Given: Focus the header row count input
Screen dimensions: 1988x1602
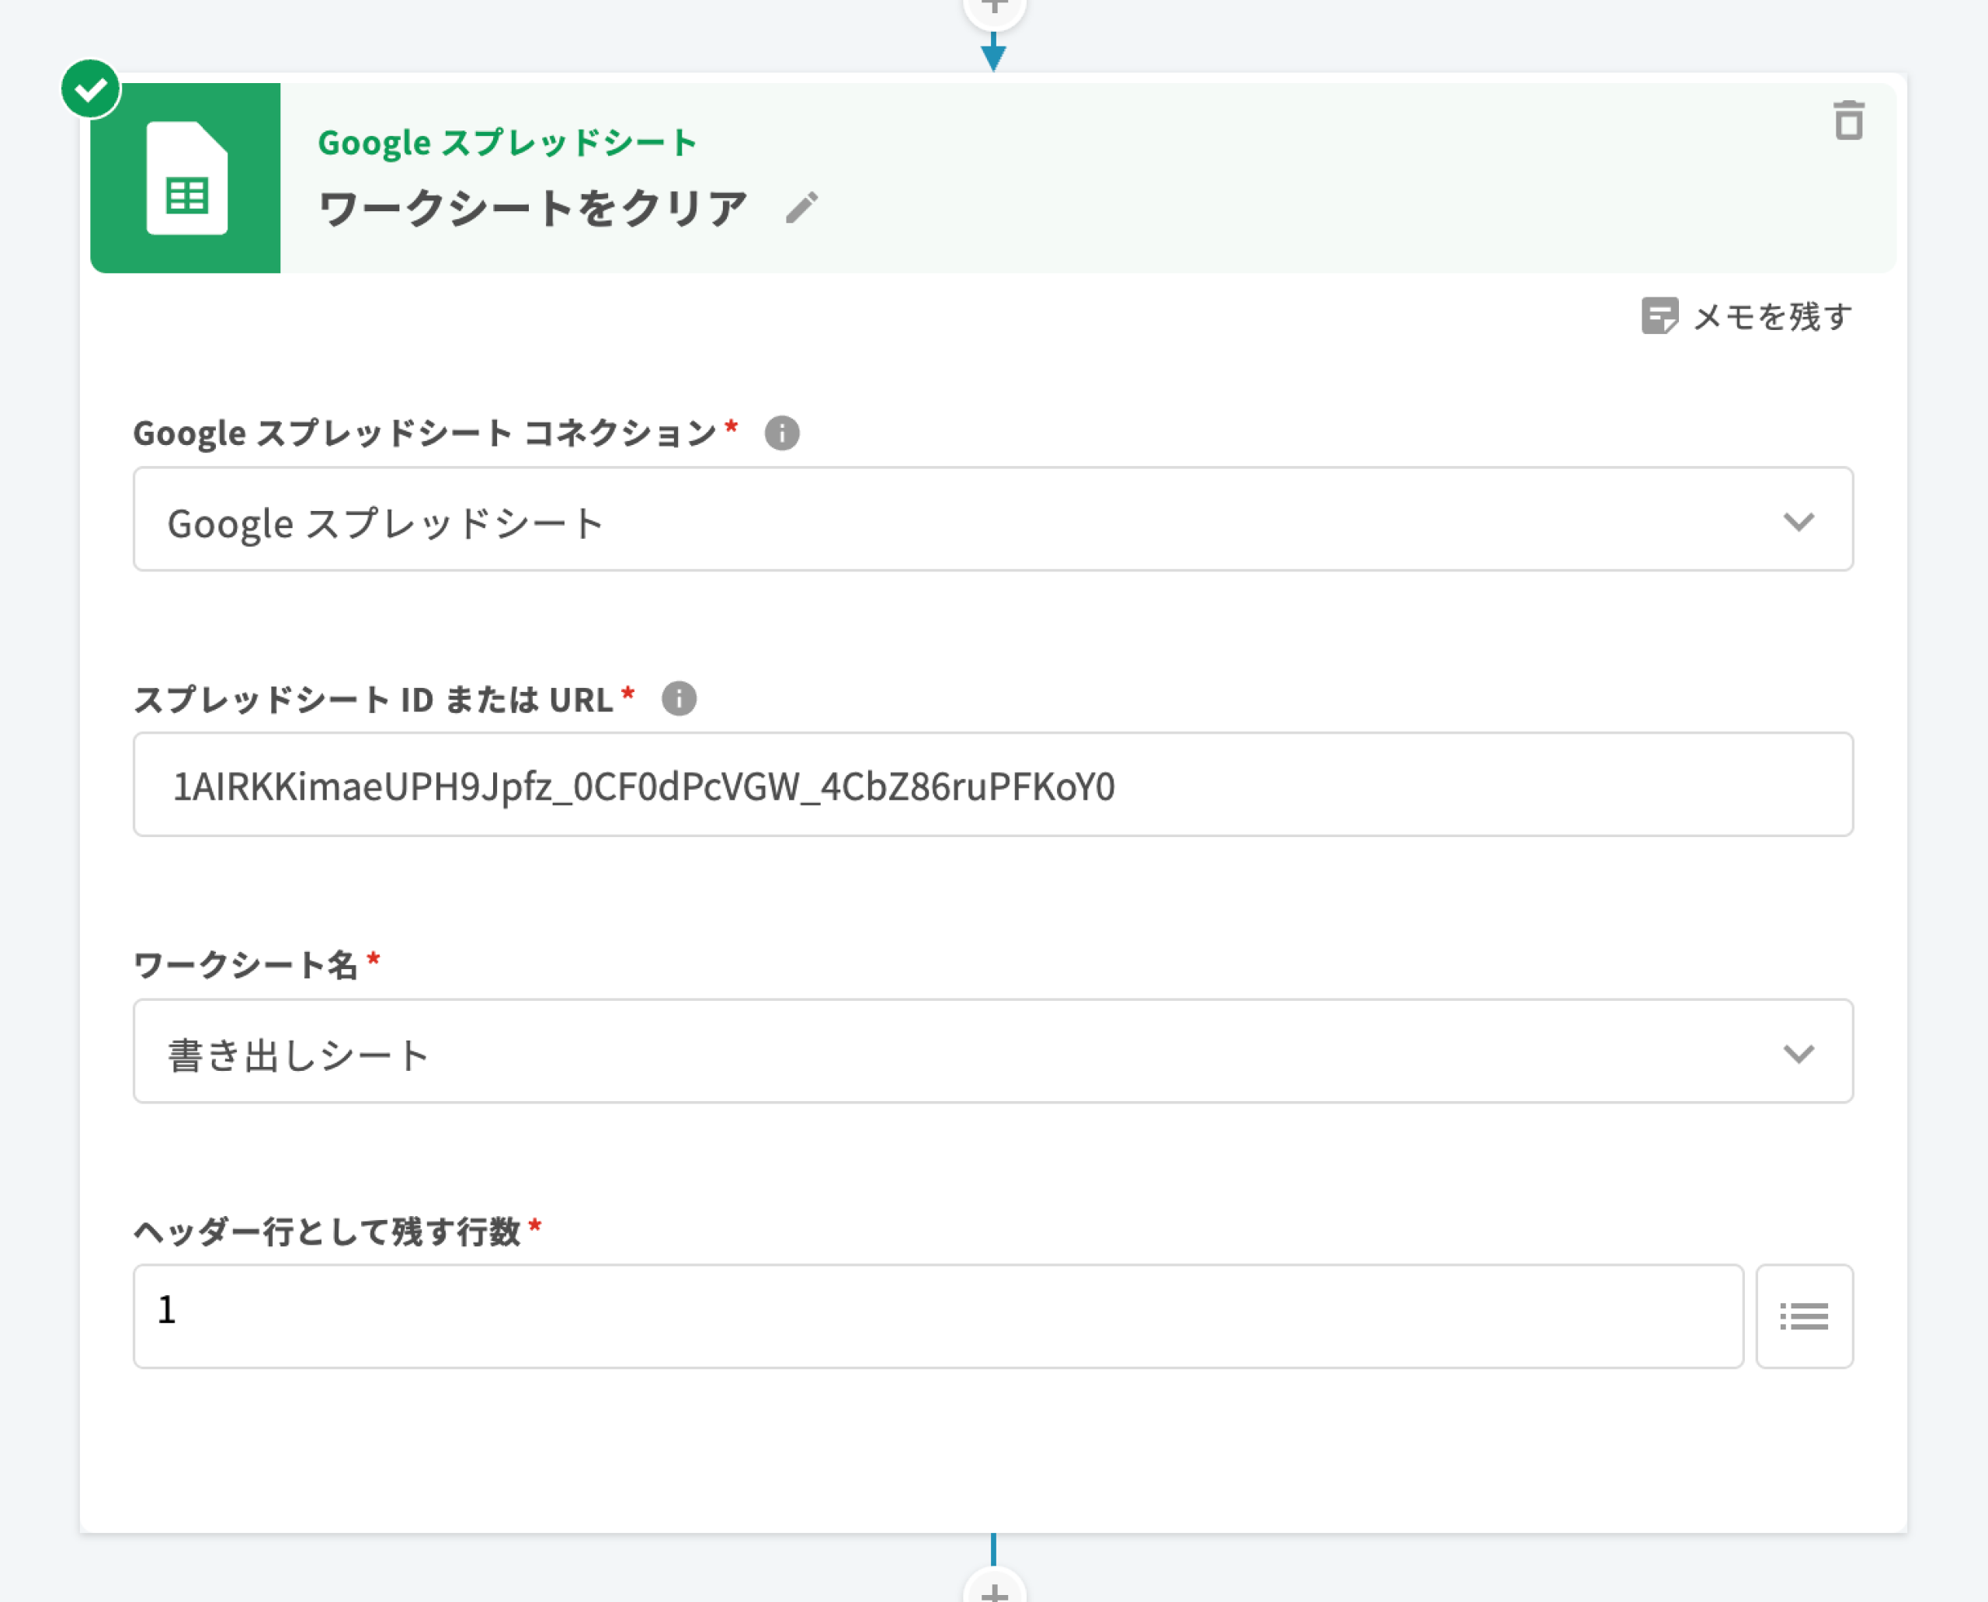Looking at the screenshot, I should point(937,1316).
